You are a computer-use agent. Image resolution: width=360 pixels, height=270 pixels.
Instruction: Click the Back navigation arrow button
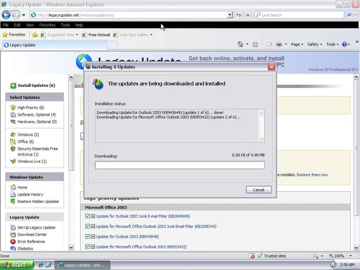[x=6, y=15]
